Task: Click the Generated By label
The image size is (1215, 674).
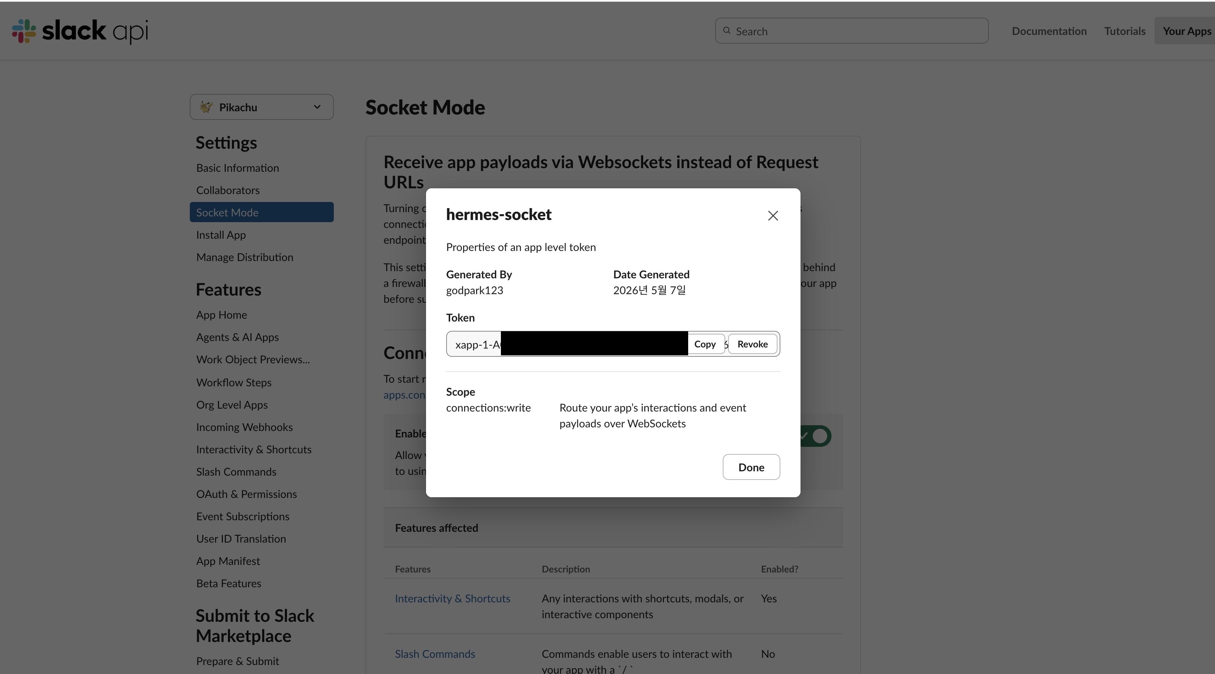Action: tap(479, 274)
